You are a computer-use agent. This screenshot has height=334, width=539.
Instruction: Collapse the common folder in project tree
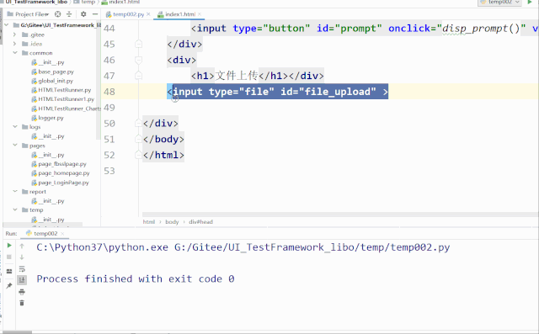click(15, 53)
